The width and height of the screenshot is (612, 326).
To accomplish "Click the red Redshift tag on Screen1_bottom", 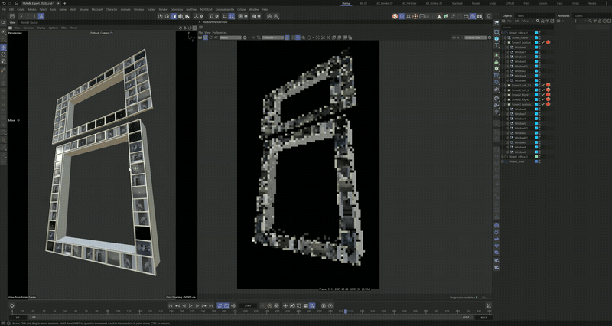I will coord(548,42).
